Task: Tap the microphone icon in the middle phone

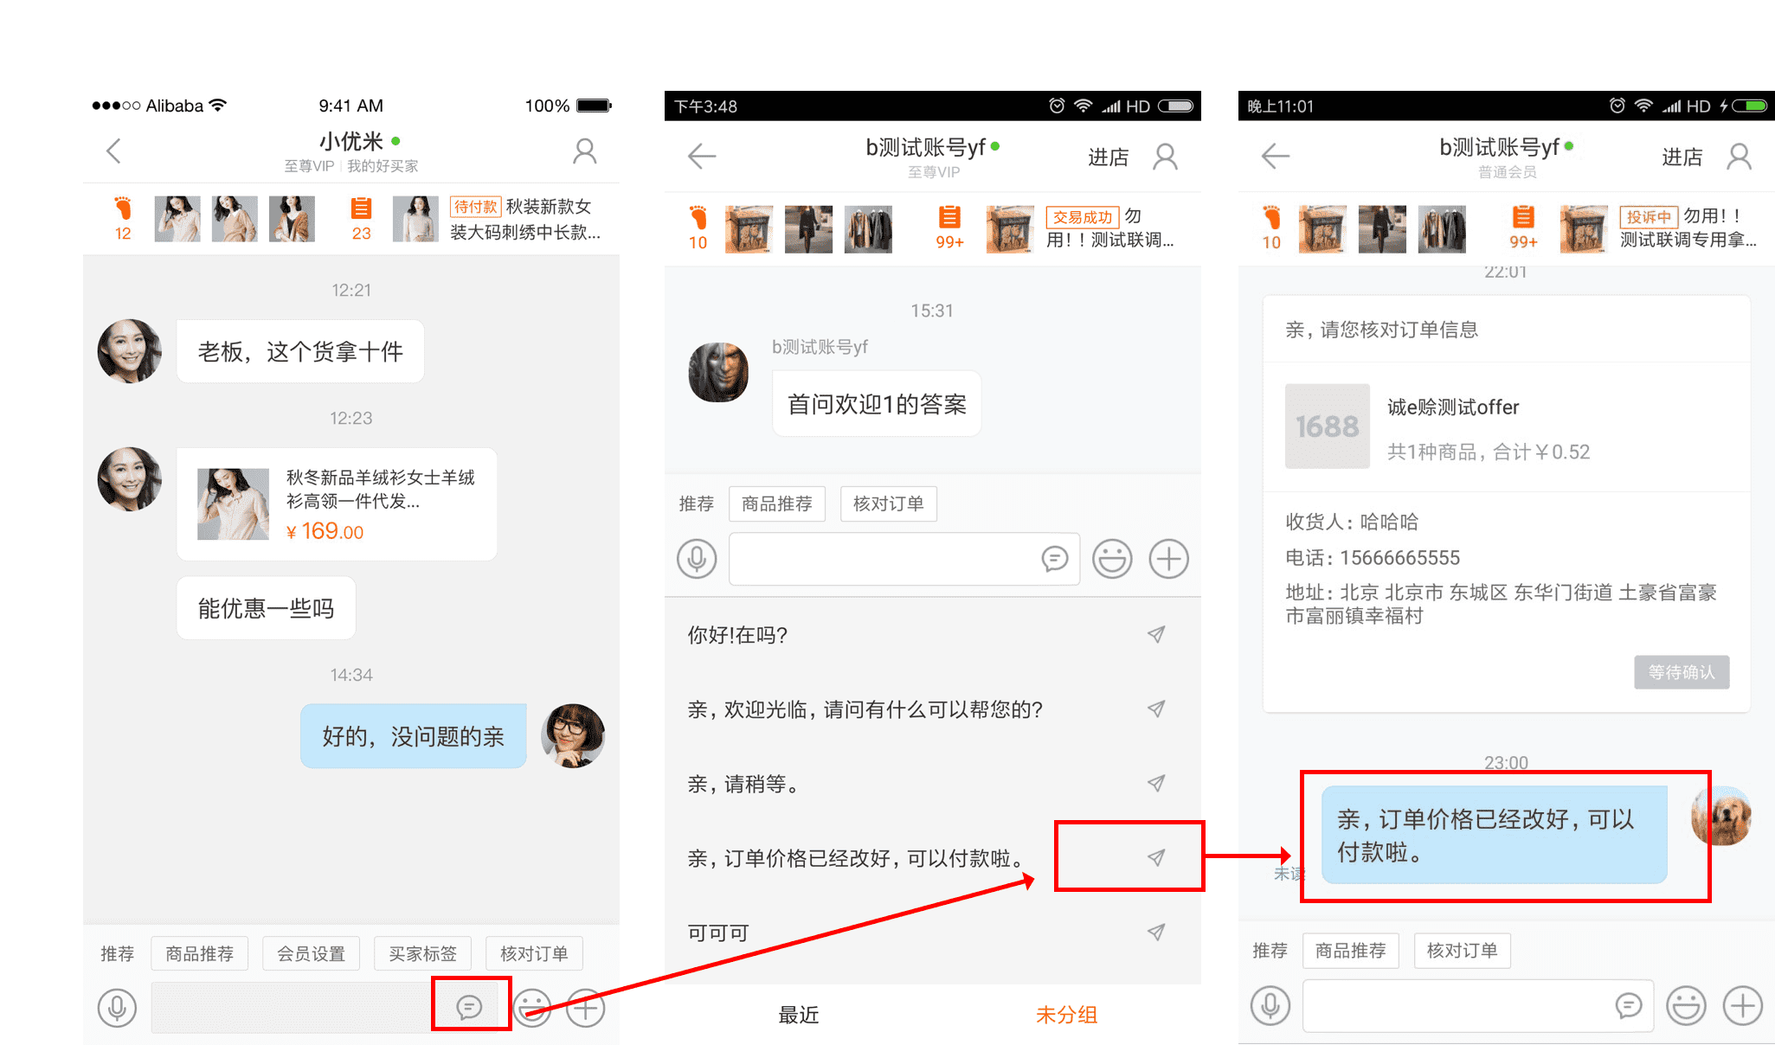Action: point(697,559)
